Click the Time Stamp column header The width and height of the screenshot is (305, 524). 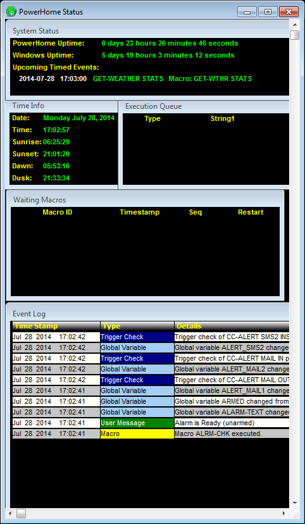tap(56, 326)
